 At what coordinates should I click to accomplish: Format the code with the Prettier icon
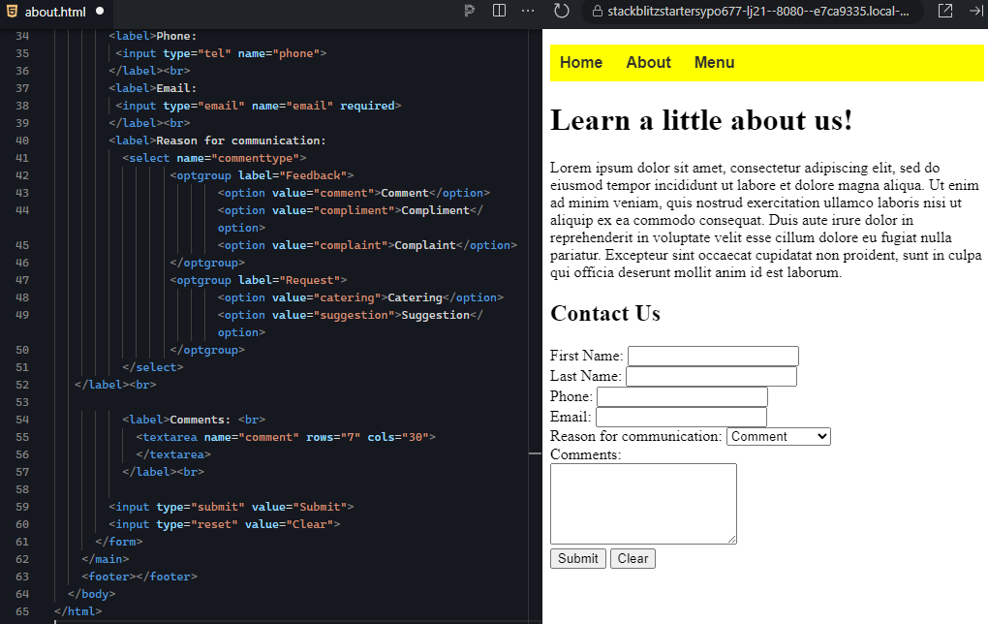pos(470,13)
